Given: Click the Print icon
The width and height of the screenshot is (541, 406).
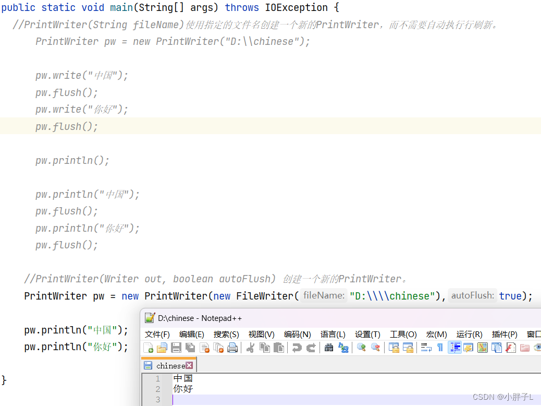Looking at the screenshot, I should pyautogui.click(x=233, y=348).
